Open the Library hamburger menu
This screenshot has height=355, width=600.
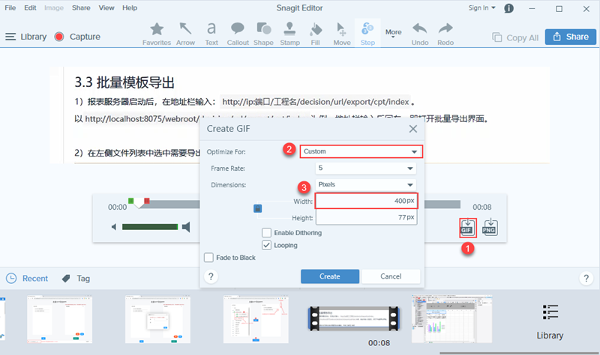(25, 37)
